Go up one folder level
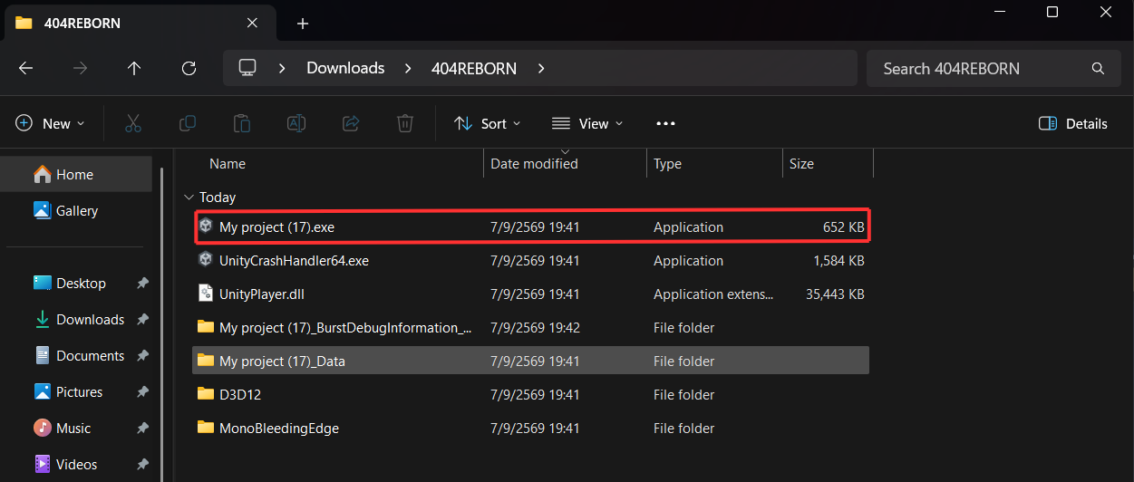1134x482 pixels. click(x=134, y=68)
